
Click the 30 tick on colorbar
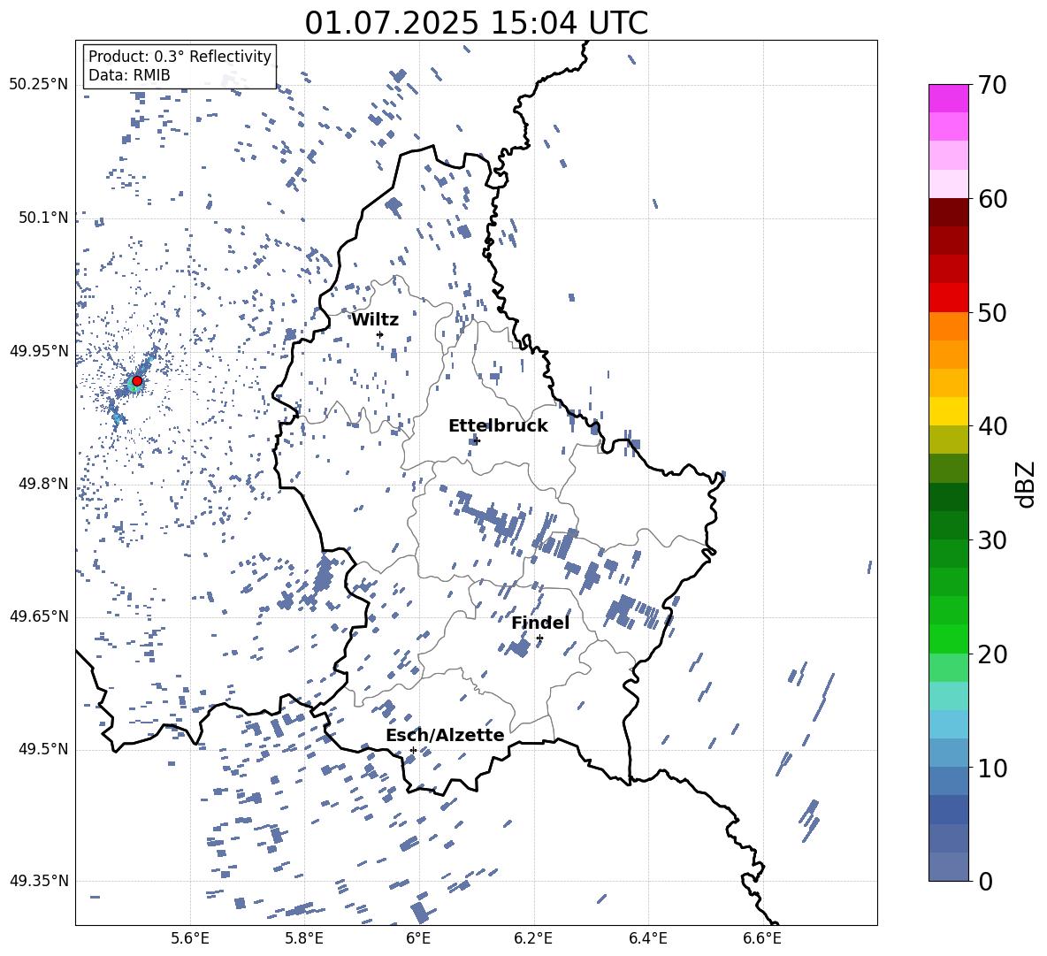coord(991,540)
